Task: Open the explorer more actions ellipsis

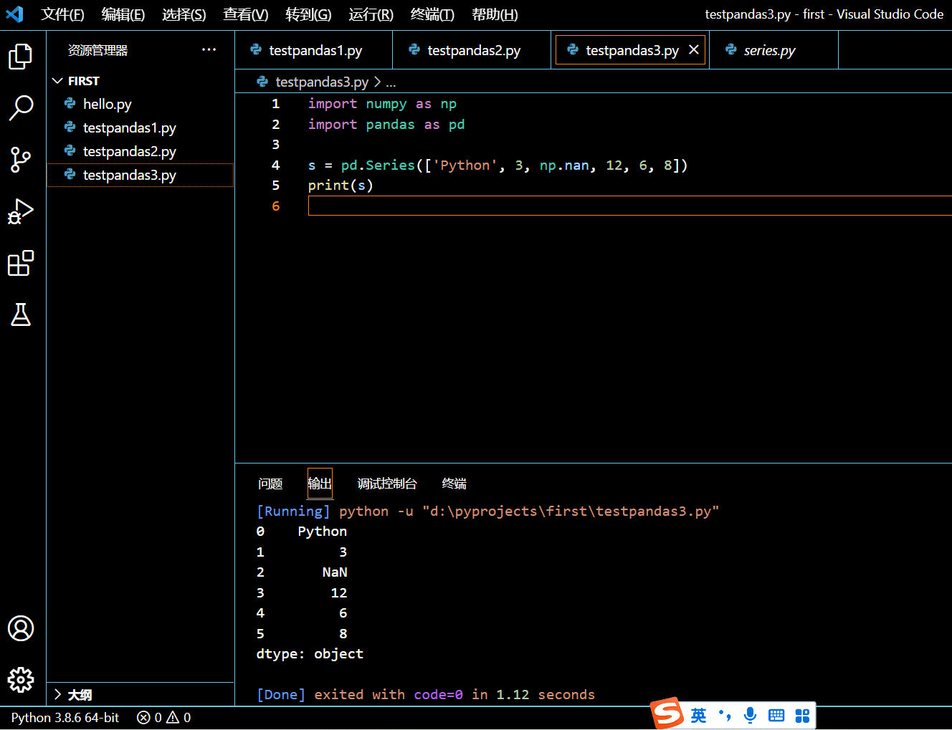Action: coord(209,49)
